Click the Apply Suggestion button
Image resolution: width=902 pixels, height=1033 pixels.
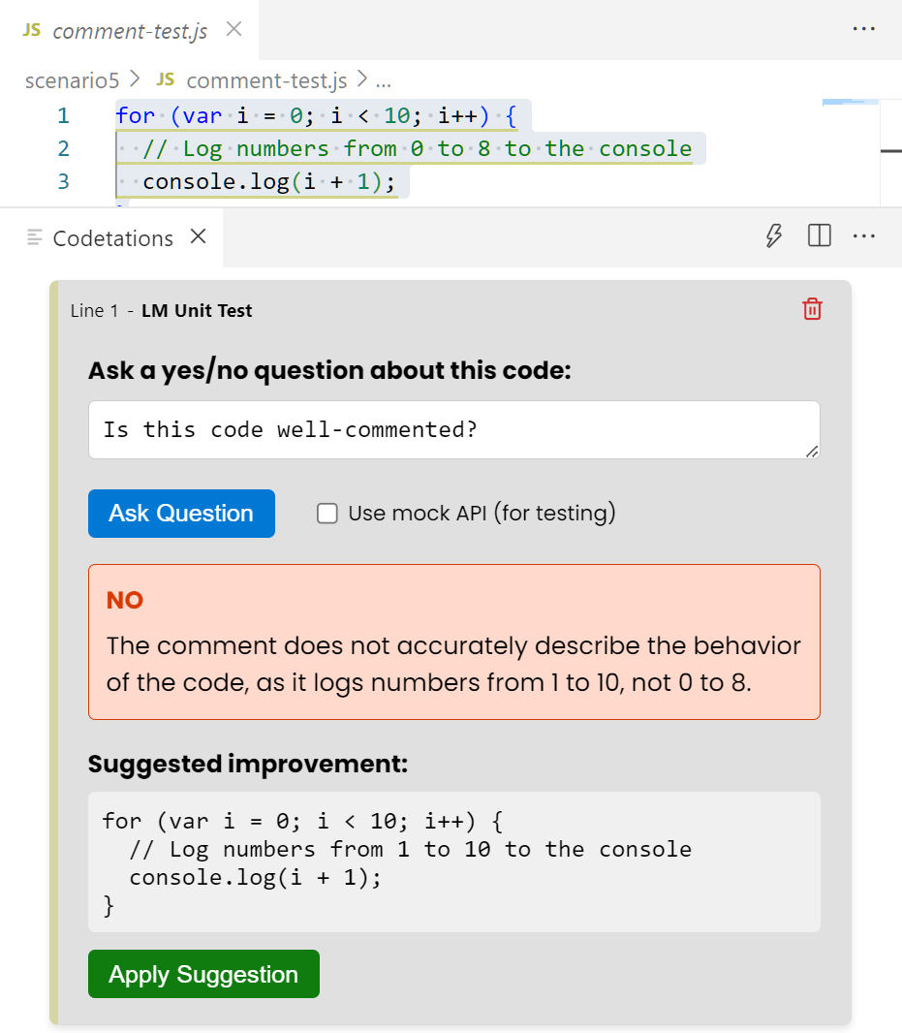203,974
